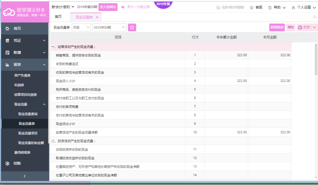This screenshot has width=318, height=185.
Task: Click the 2019年报 purple badge
Action: 163,5
